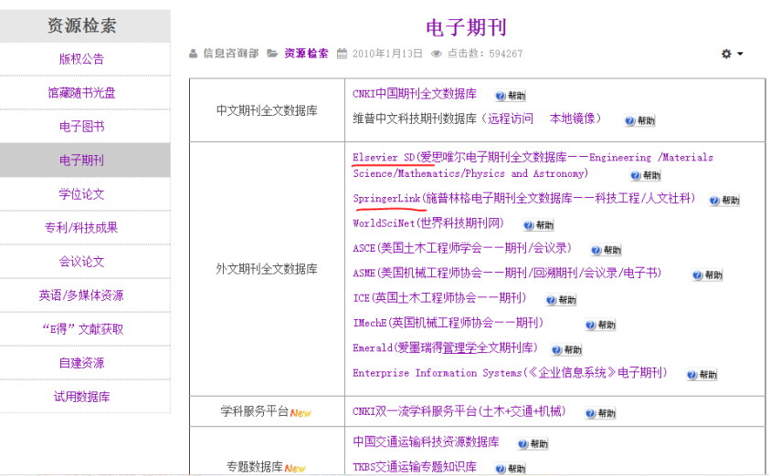This screenshot has height=476, width=770.
Task: Open 馆藏随书光盘 in the sidebar
Action: [x=81, y=93]
